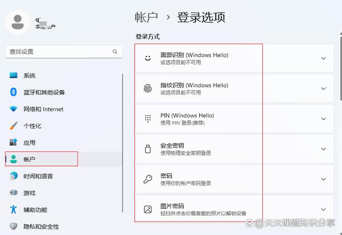Select 帐户 category

[64, 159]
